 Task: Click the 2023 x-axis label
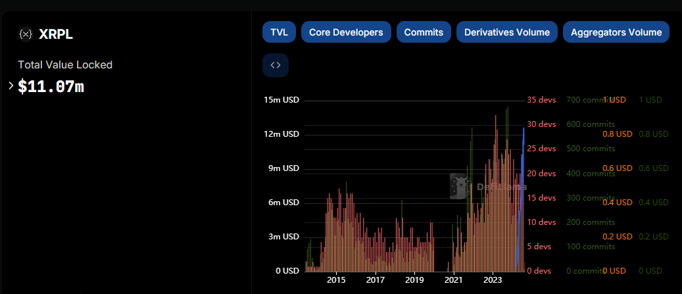point(493,279)
